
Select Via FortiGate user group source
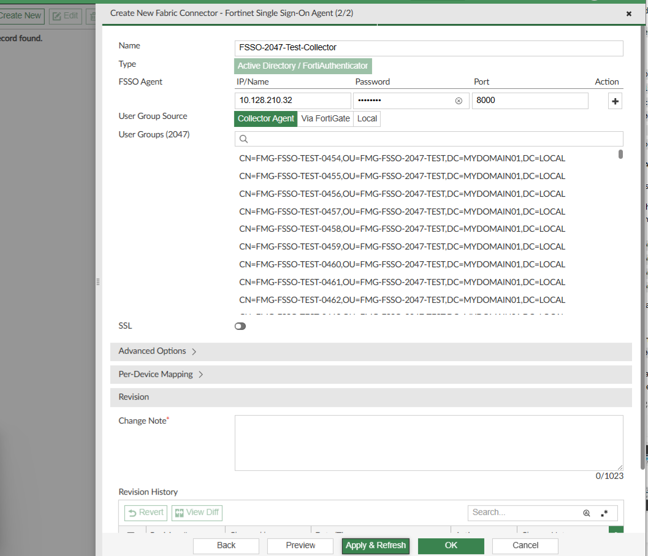pyautogui.click(x=326, y=119)
